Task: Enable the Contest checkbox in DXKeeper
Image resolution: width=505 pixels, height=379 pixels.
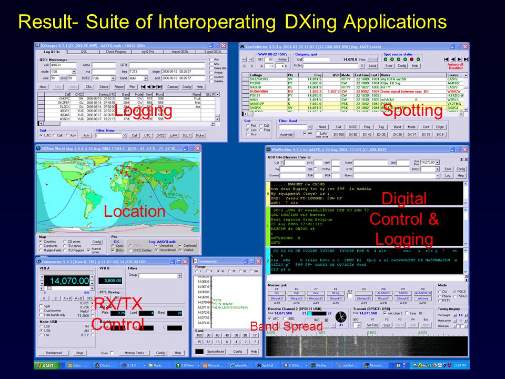Action: tap(211, 77)
